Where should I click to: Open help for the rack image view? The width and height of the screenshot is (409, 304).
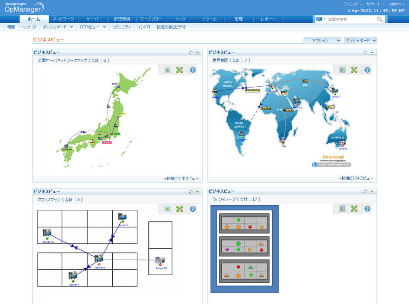[x=368, y=209]
